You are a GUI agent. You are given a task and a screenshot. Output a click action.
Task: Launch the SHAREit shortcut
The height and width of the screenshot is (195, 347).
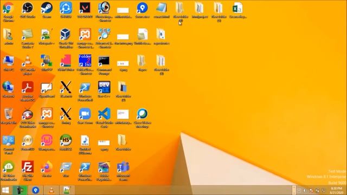coord(66,10)
